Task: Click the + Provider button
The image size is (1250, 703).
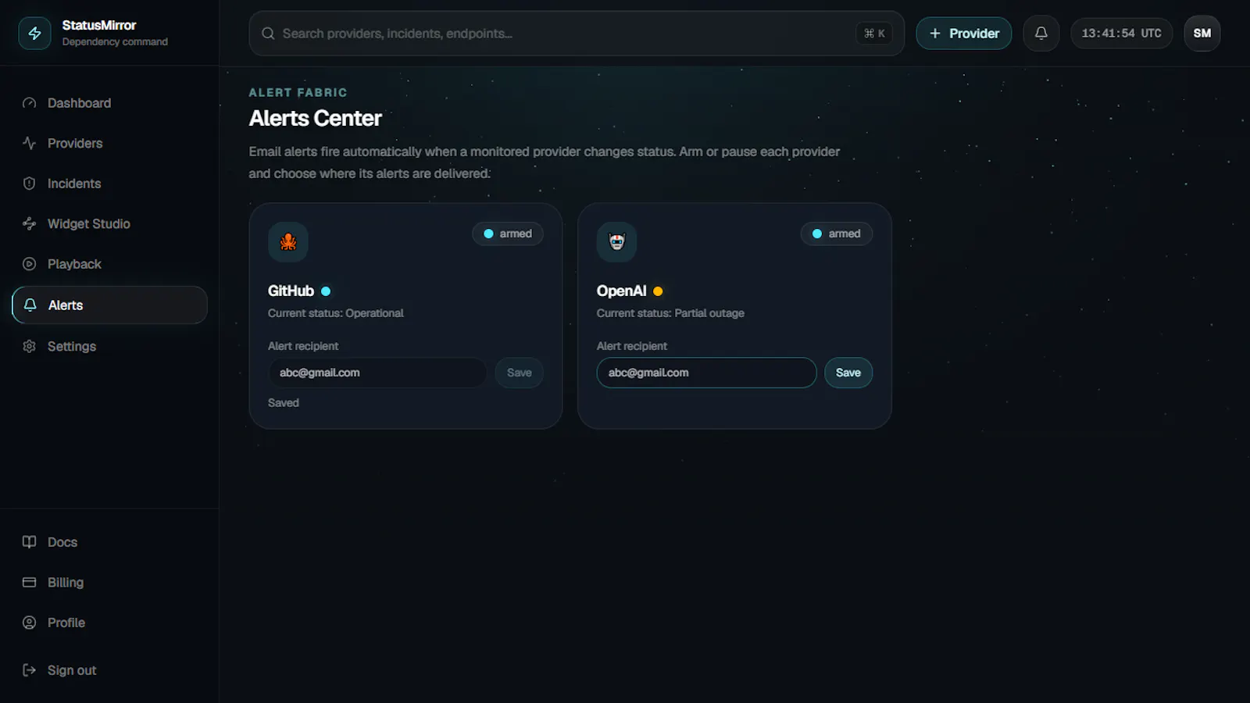Action: pyautogui.click(x=964, y=34)
